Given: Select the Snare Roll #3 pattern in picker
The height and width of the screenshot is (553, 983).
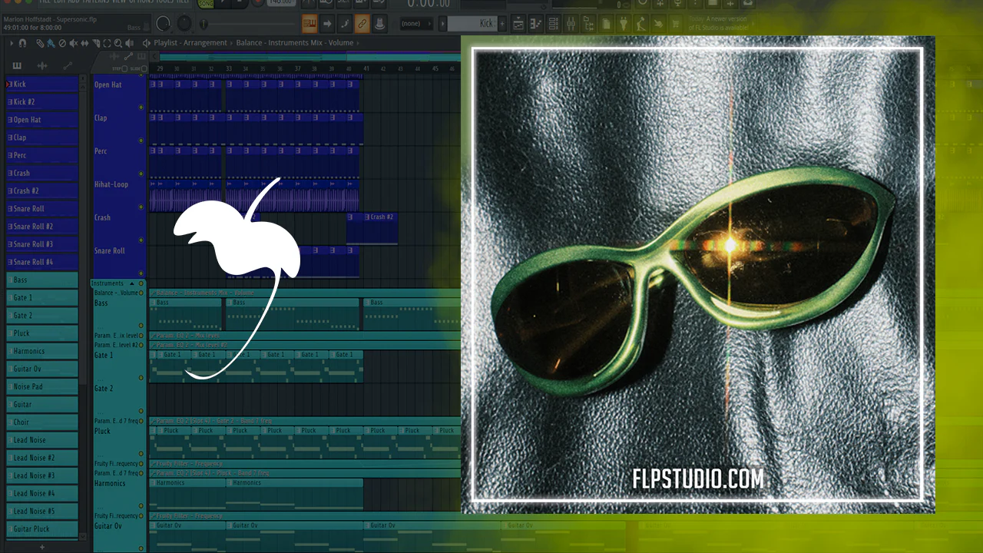Looking at the screenshot, I should tap(42, 244).
